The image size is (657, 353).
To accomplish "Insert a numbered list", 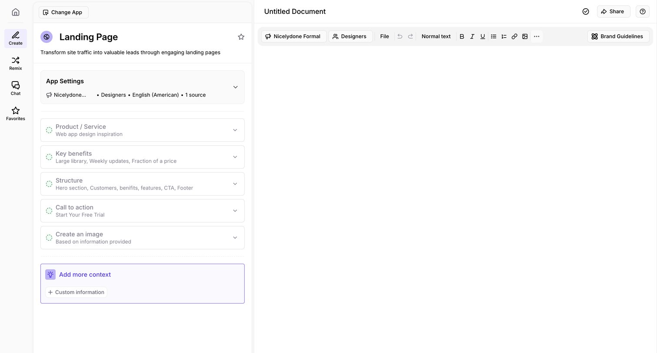I will pyautogui.click(x=504, y=36).
